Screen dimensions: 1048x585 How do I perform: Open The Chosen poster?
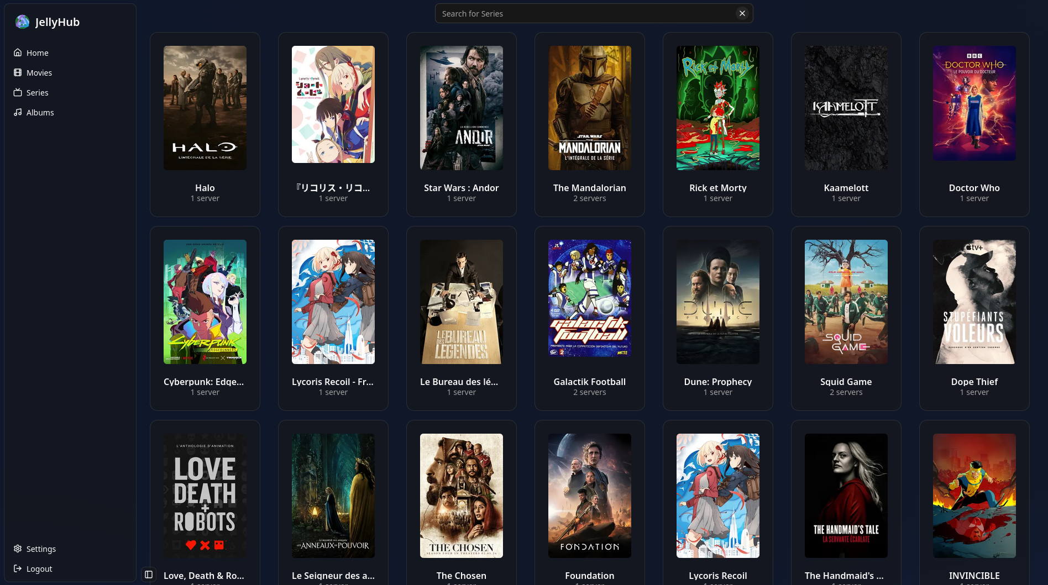462,496
